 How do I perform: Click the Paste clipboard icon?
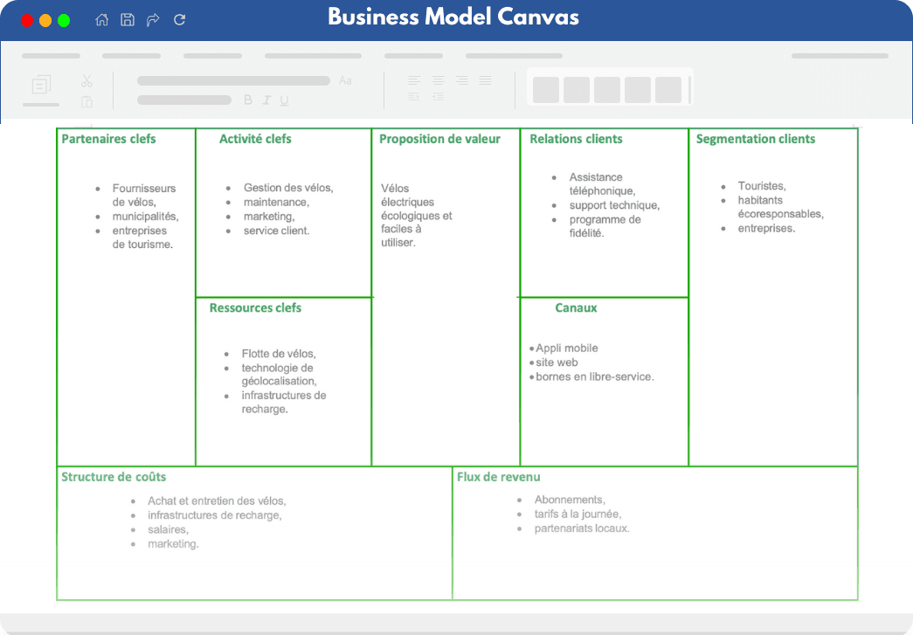click(86, 101)
